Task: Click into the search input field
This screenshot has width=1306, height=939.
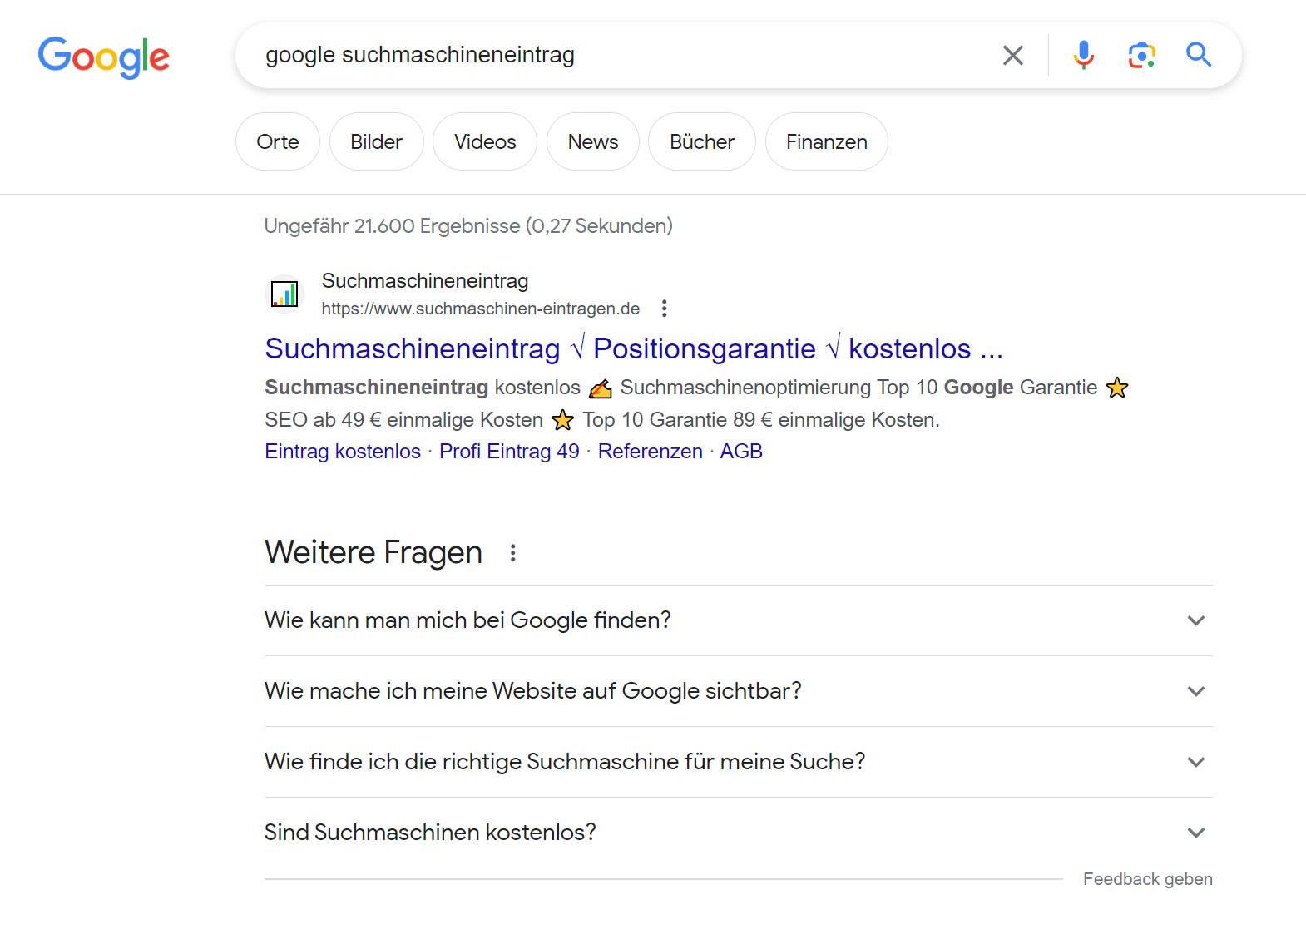Action: point(616,56)
